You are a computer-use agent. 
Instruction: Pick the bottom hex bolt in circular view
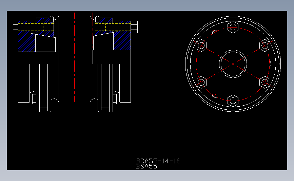click(x=233, y=101)
